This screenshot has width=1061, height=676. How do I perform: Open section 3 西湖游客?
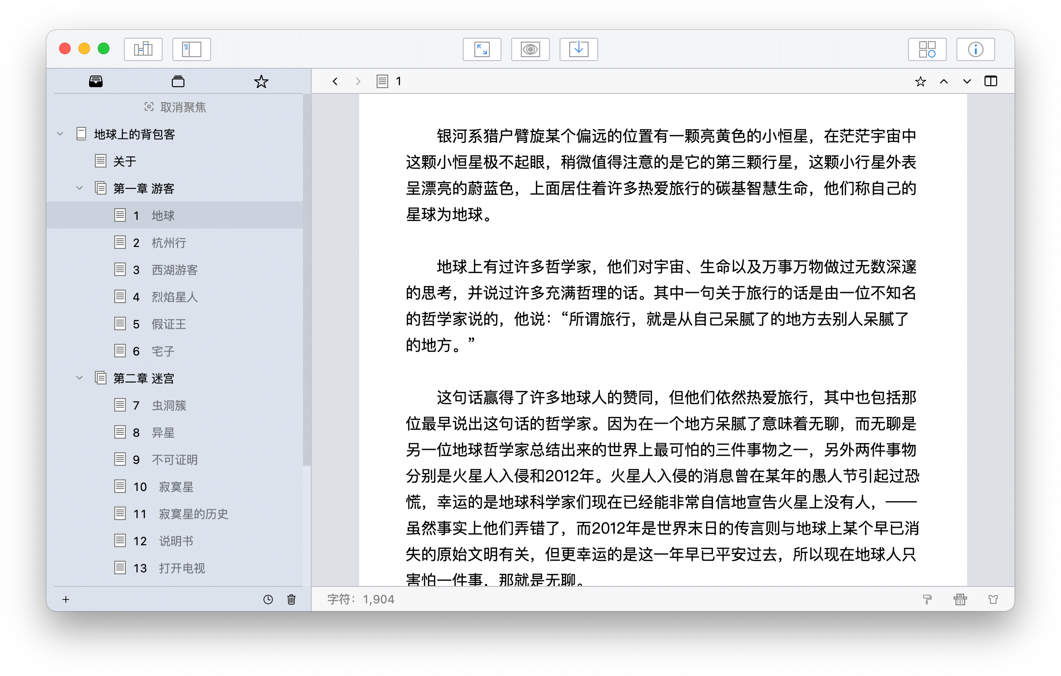[x=175, y=270]
